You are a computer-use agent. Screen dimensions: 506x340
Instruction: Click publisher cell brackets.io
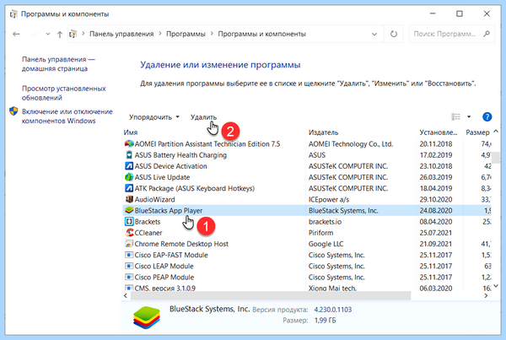[325, 222]
